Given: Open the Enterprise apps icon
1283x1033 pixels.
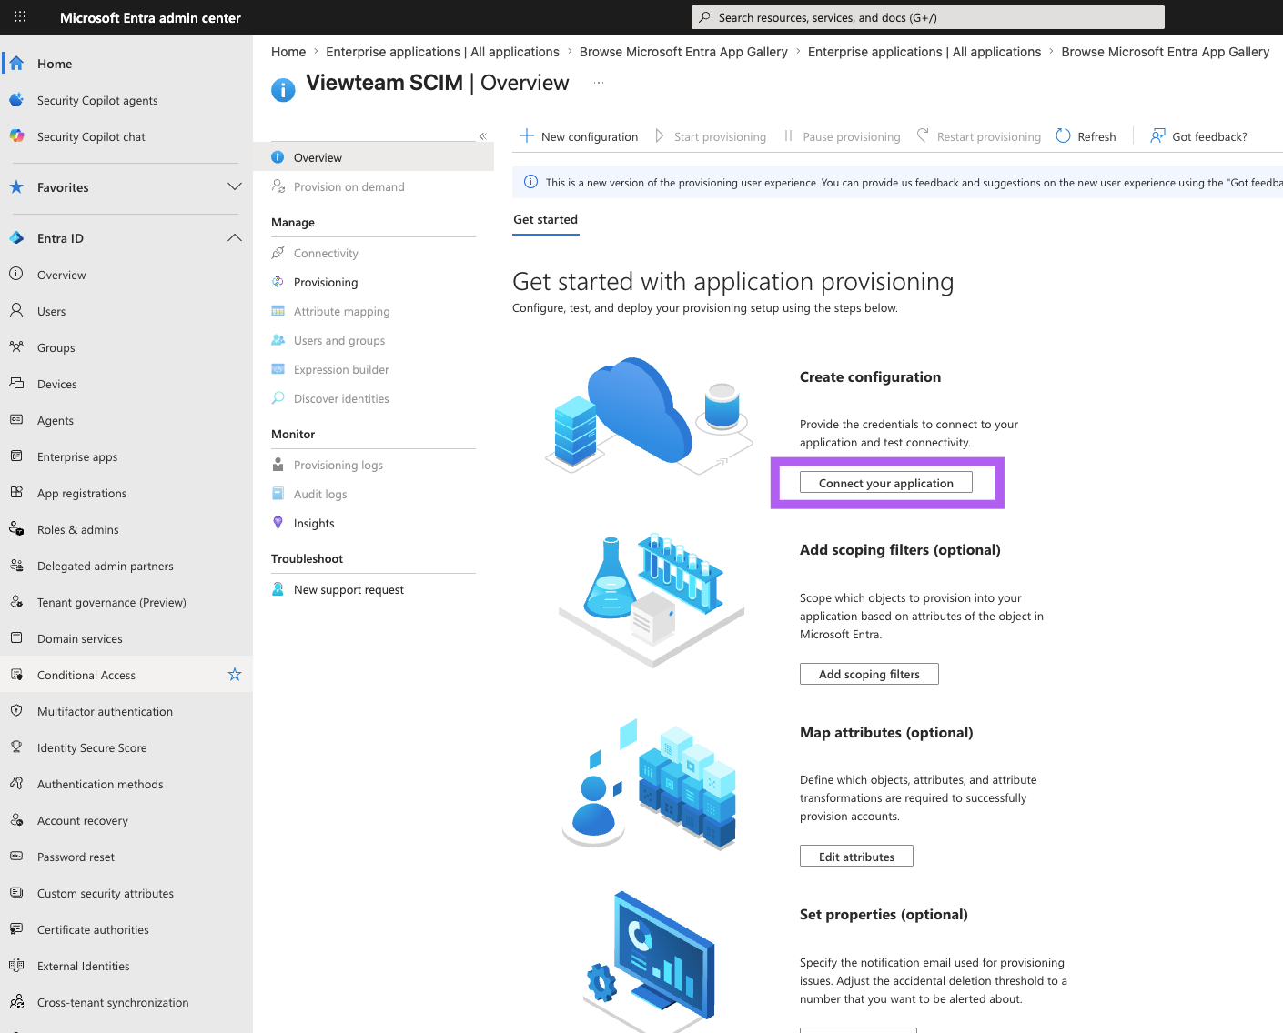Looking at the screenshot, I should (x=16, y=456).
